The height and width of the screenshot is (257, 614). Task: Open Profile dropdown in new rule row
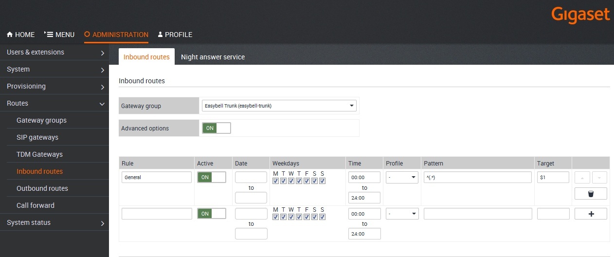pyautogui.click(x=402, y=214)
